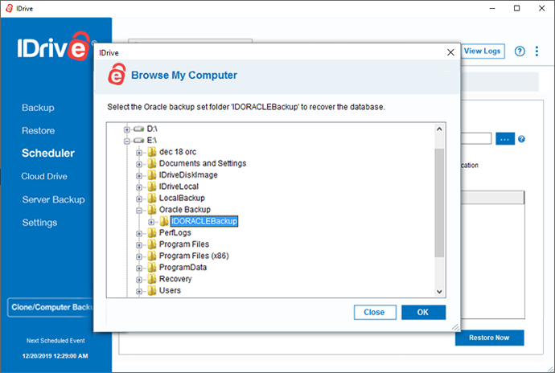Image resolution: width=555 pixels, height=373 pixels.
Task: Click the folder icon of Recovery
Action: click(152, 279)
